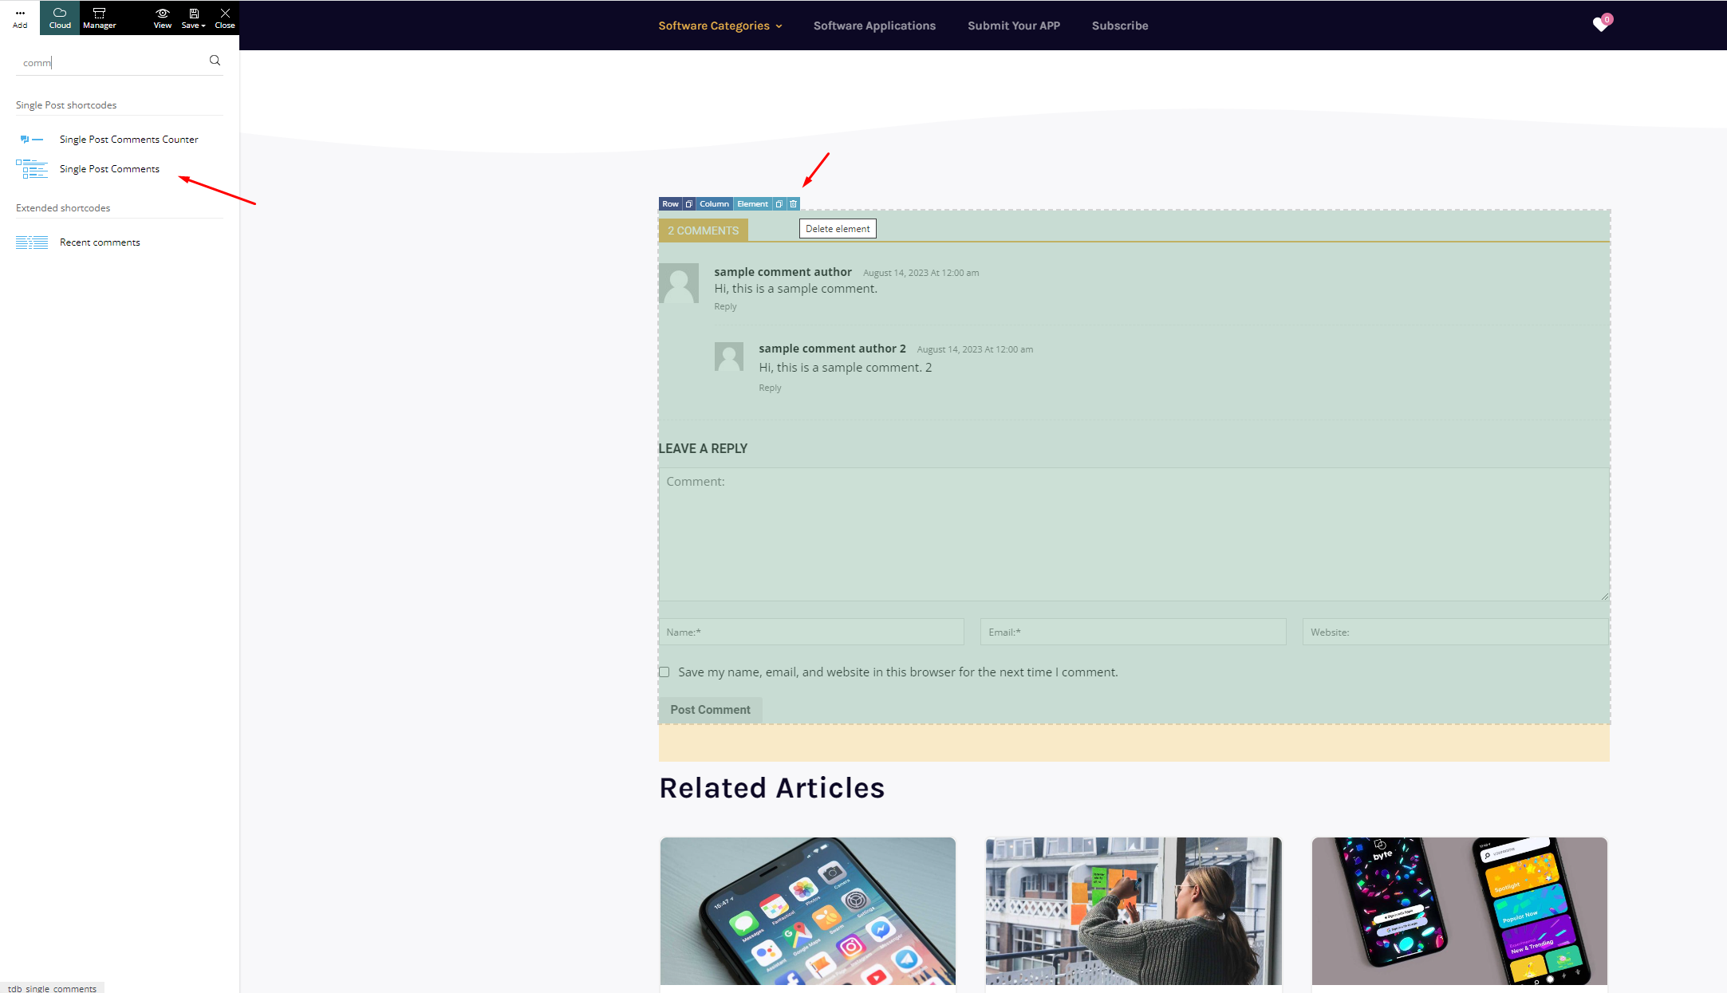Reply to the first sample comment
Viewport: 1727px width, 993px height.
click(725, 306)
